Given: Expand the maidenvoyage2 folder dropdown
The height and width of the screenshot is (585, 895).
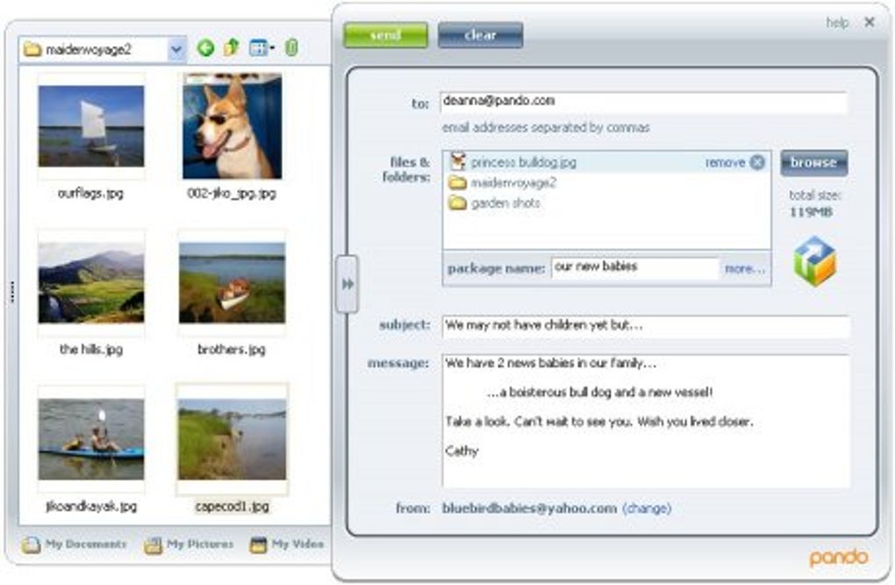Looking at the screenshot, I should [177, 49].
